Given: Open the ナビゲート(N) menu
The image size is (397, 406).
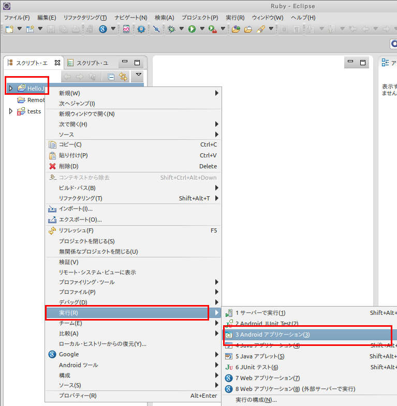Looking at the screenshot, I should (131, 18).
